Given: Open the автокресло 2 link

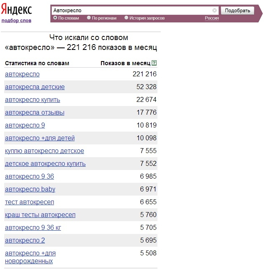Looking at the screenshot, I should coord(25,241).
